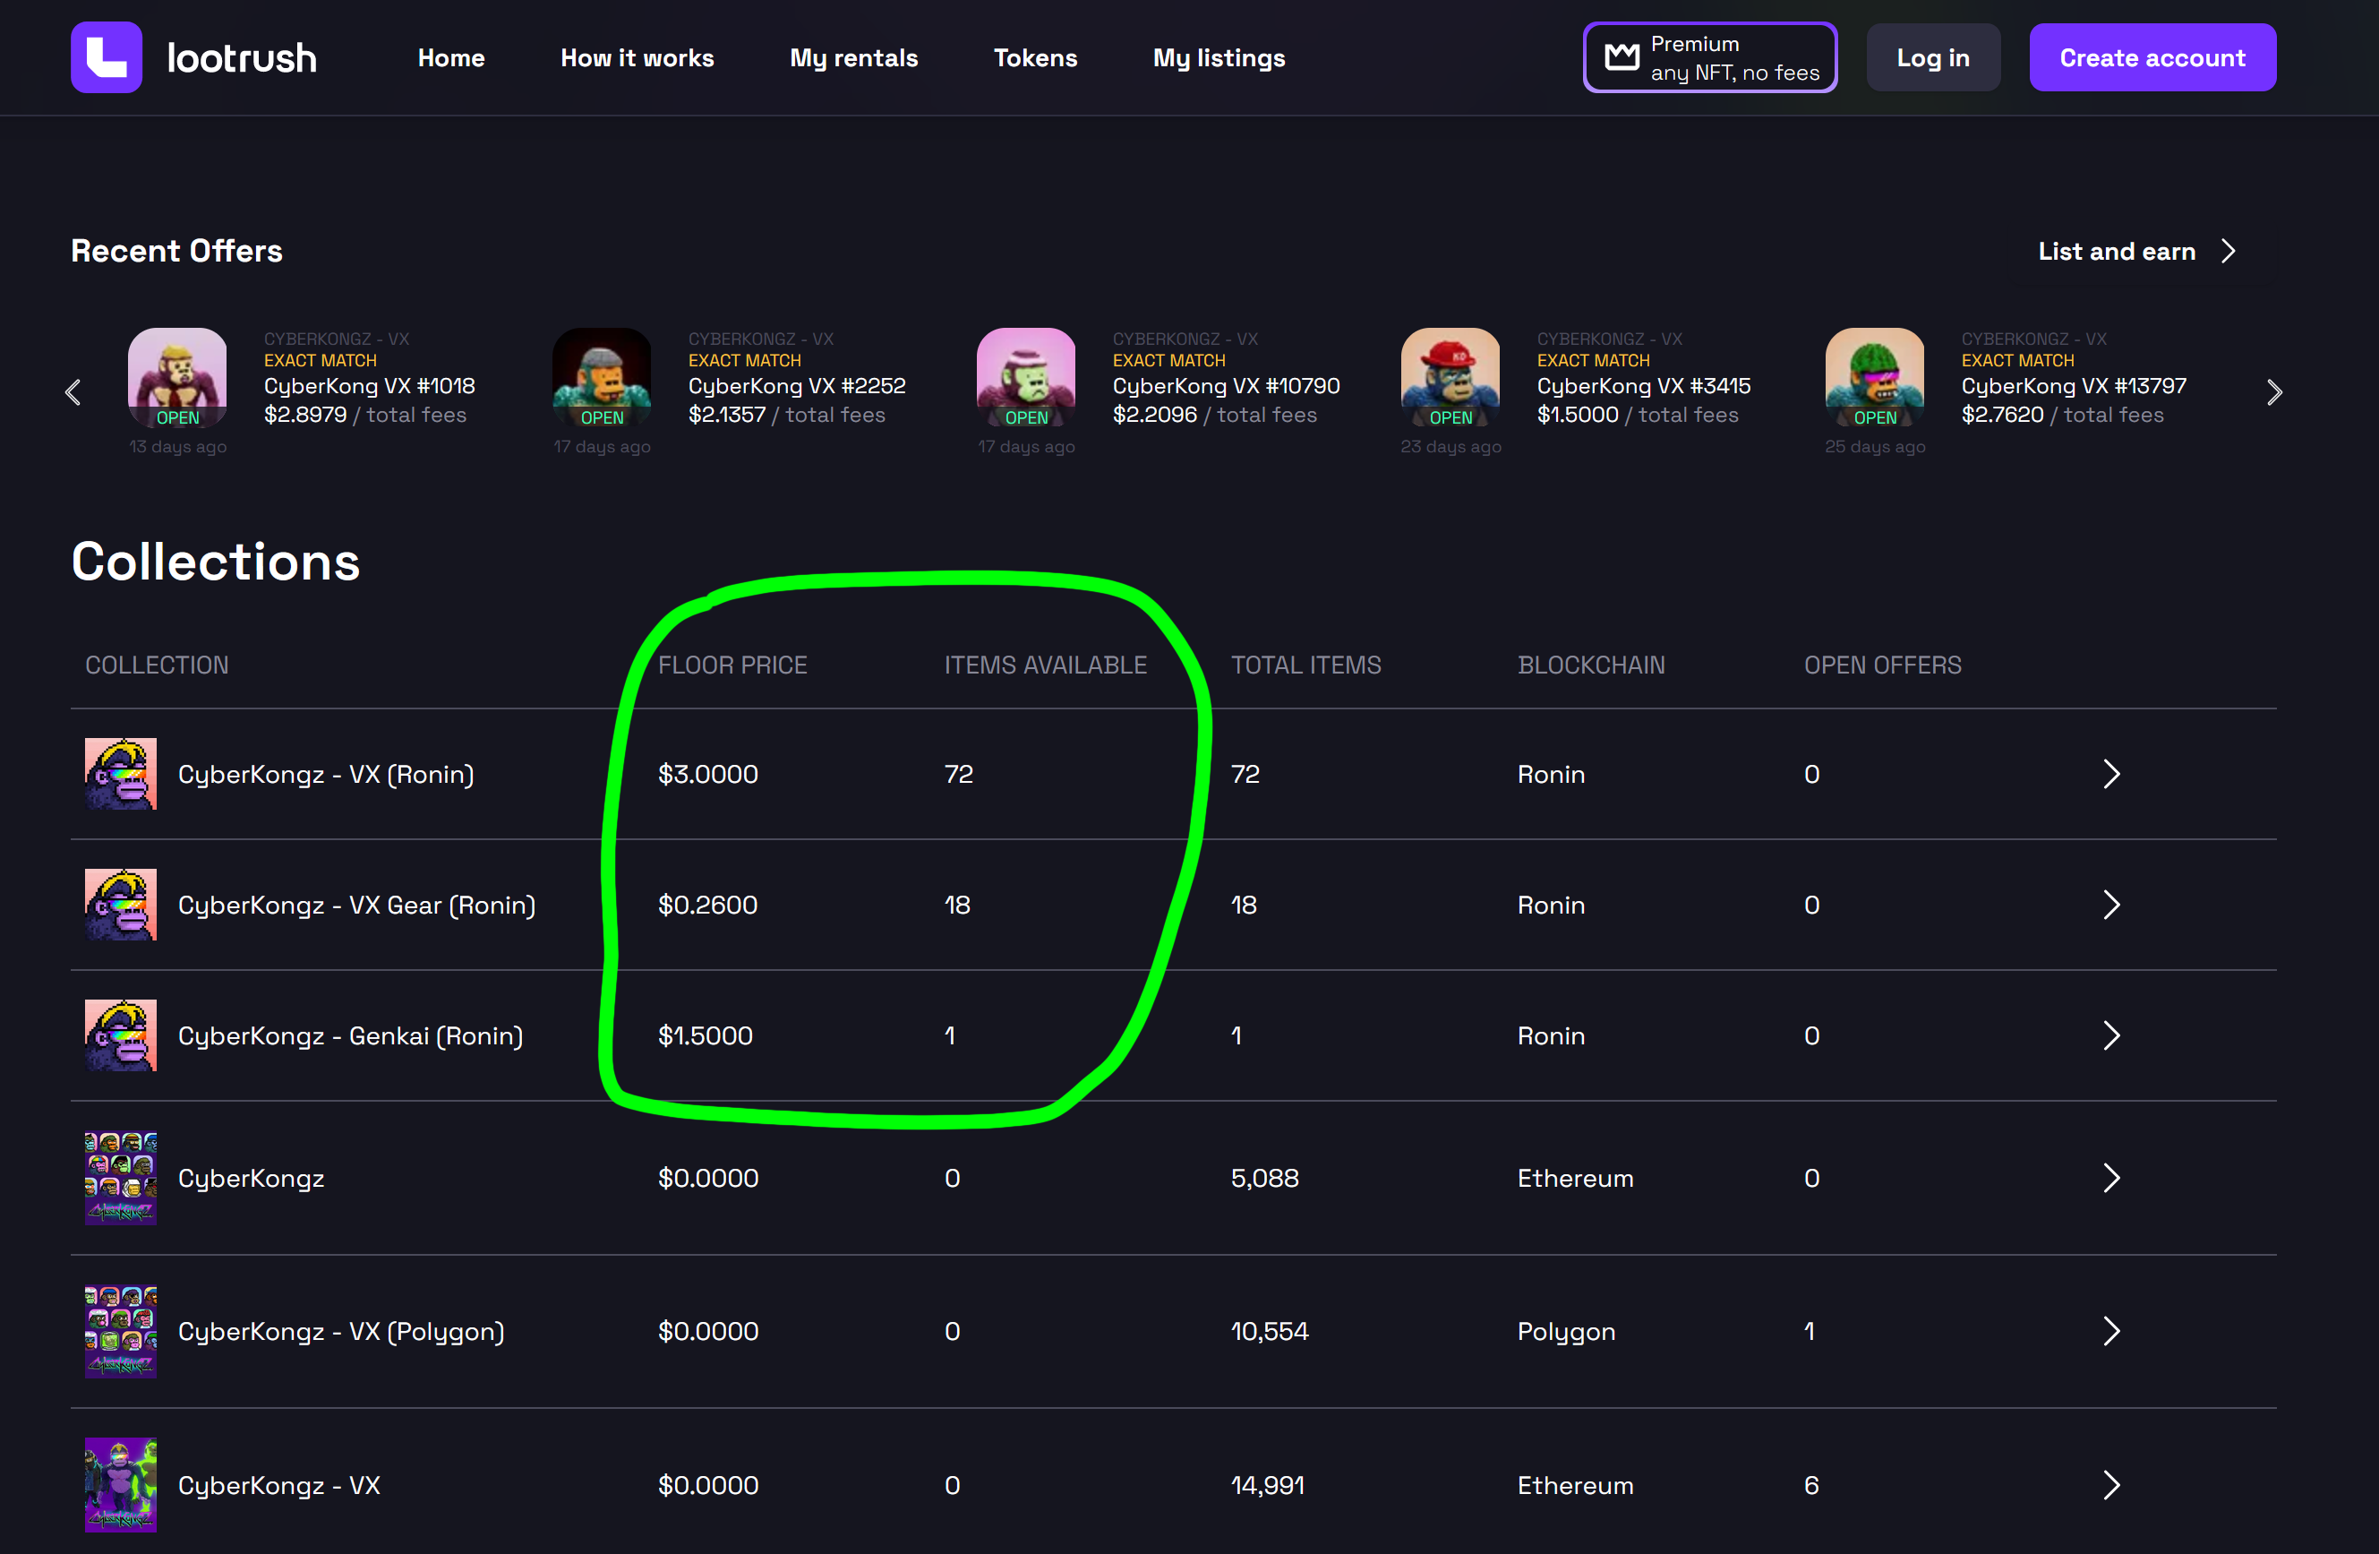Image resolution: width=2379 pixels, height=1554 pixels.
Task: Click CyberKongz - VX (Ronin) collection image
Action: click(x=121, y=774)
